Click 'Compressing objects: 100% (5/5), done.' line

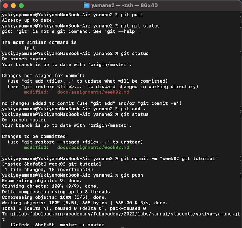click(x=54, y=197)
